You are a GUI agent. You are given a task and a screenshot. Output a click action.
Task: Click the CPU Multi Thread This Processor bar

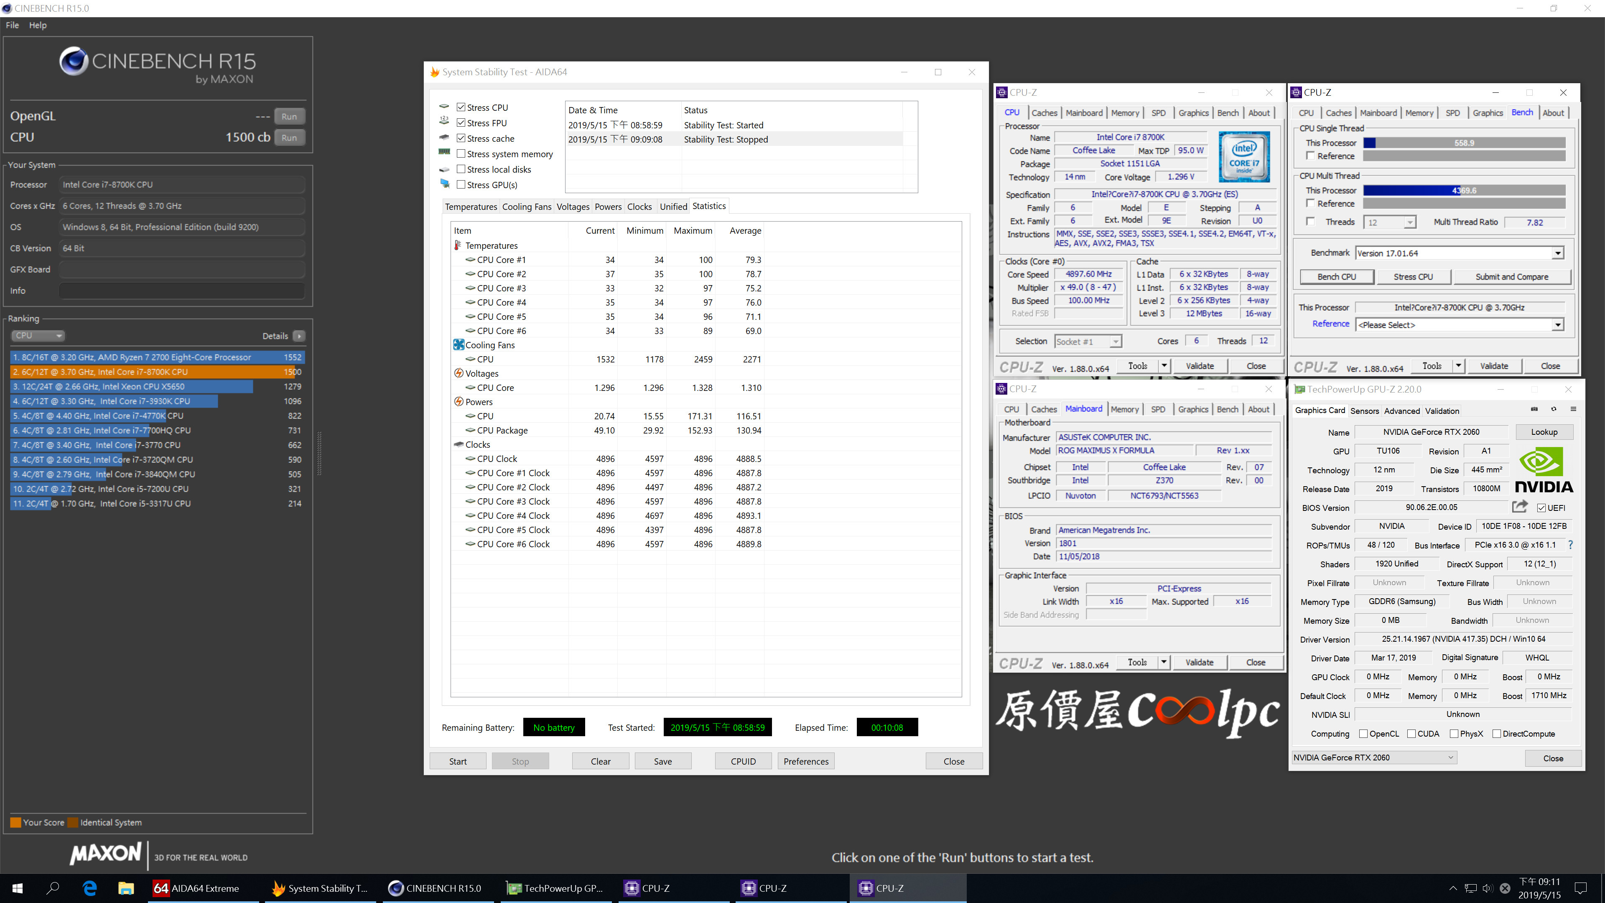pyautogui.click(x=1464, y=190)
